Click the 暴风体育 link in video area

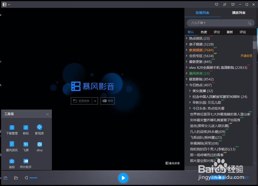tap(173, 163)
